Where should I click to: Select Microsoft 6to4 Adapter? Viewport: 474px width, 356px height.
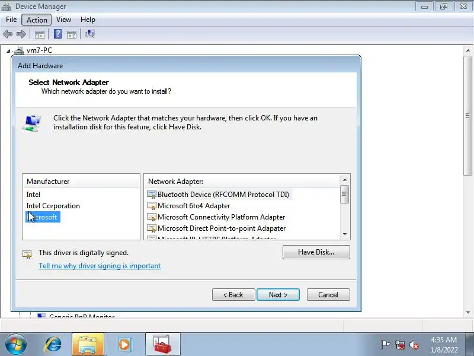point(194,206)
